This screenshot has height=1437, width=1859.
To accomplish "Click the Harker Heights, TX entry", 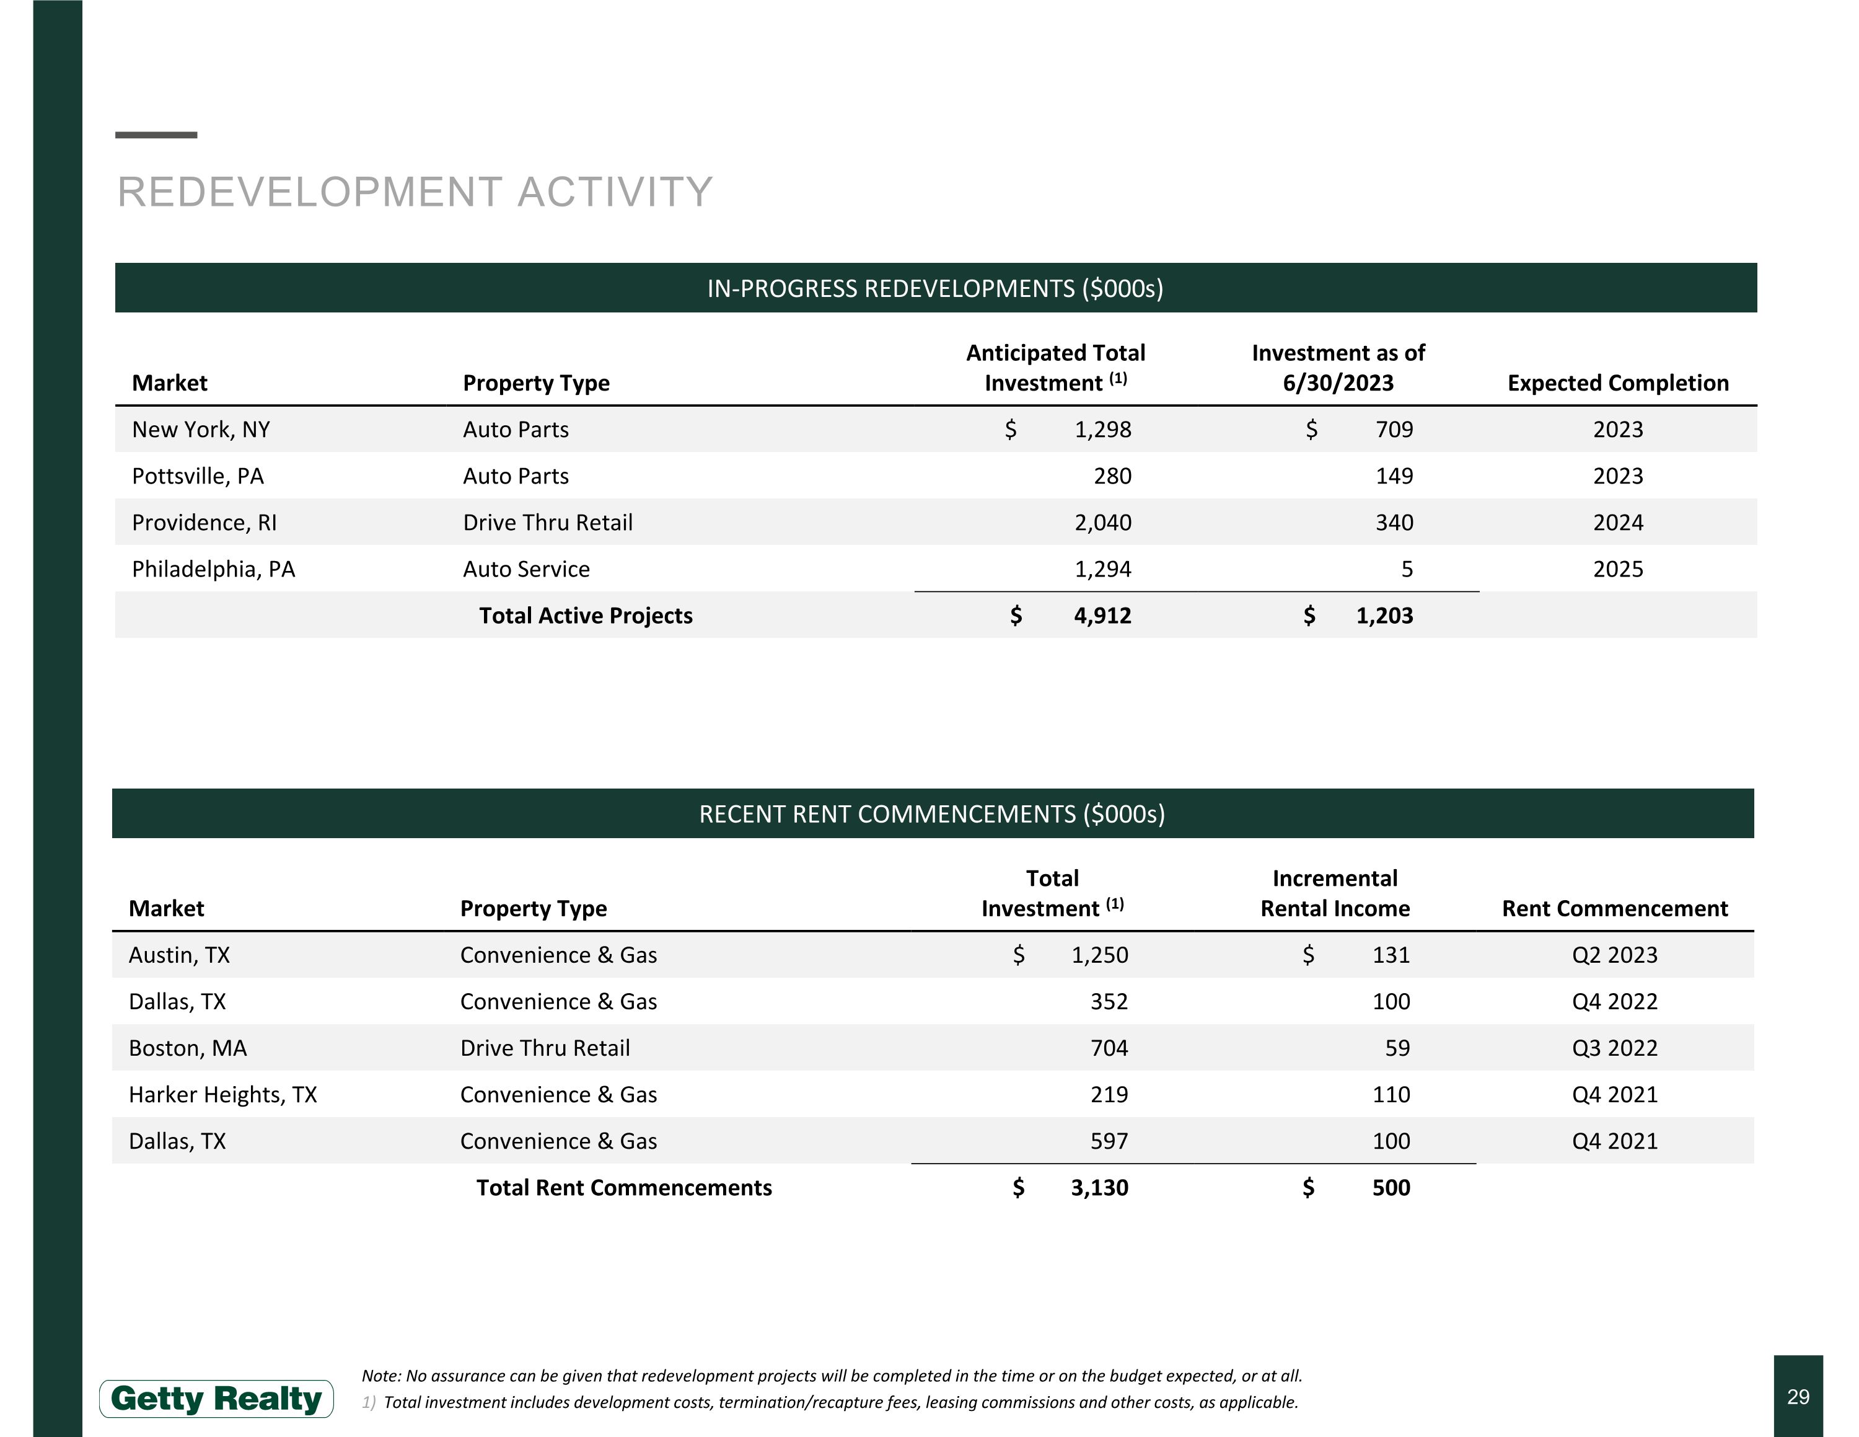I will tap(223, 1095).
